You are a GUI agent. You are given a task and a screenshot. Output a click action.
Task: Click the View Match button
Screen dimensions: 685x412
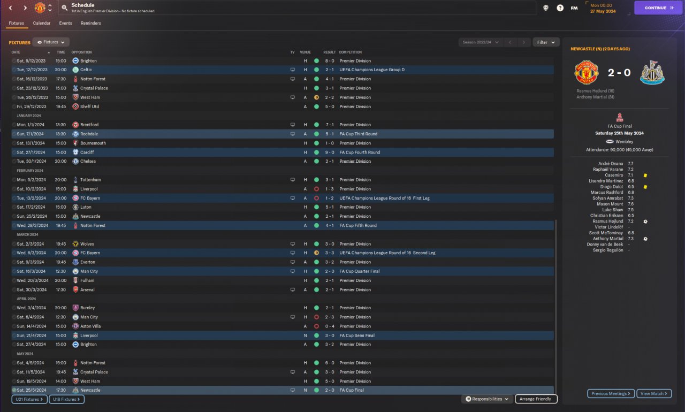tap(654, 394)
